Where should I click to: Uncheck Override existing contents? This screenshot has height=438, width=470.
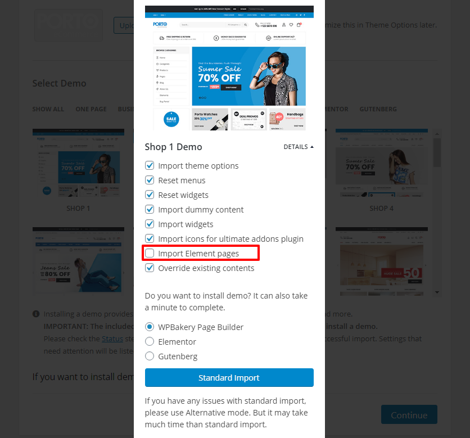click(x=150, y=268)
